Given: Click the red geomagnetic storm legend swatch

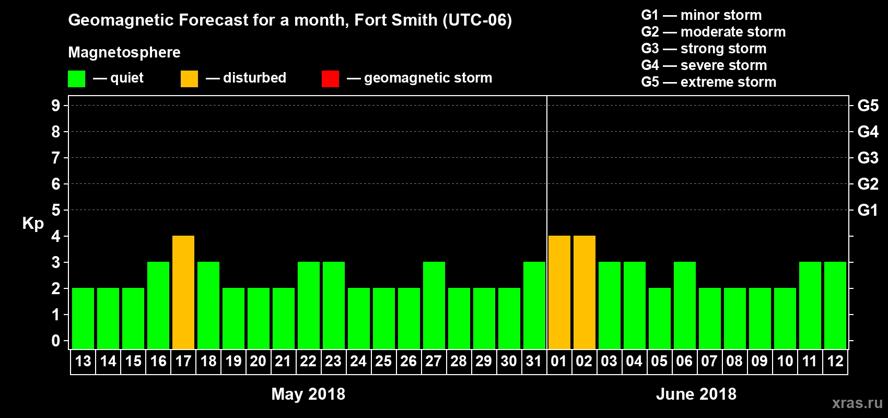Looking at the screenshot, I should pos(331,79).
